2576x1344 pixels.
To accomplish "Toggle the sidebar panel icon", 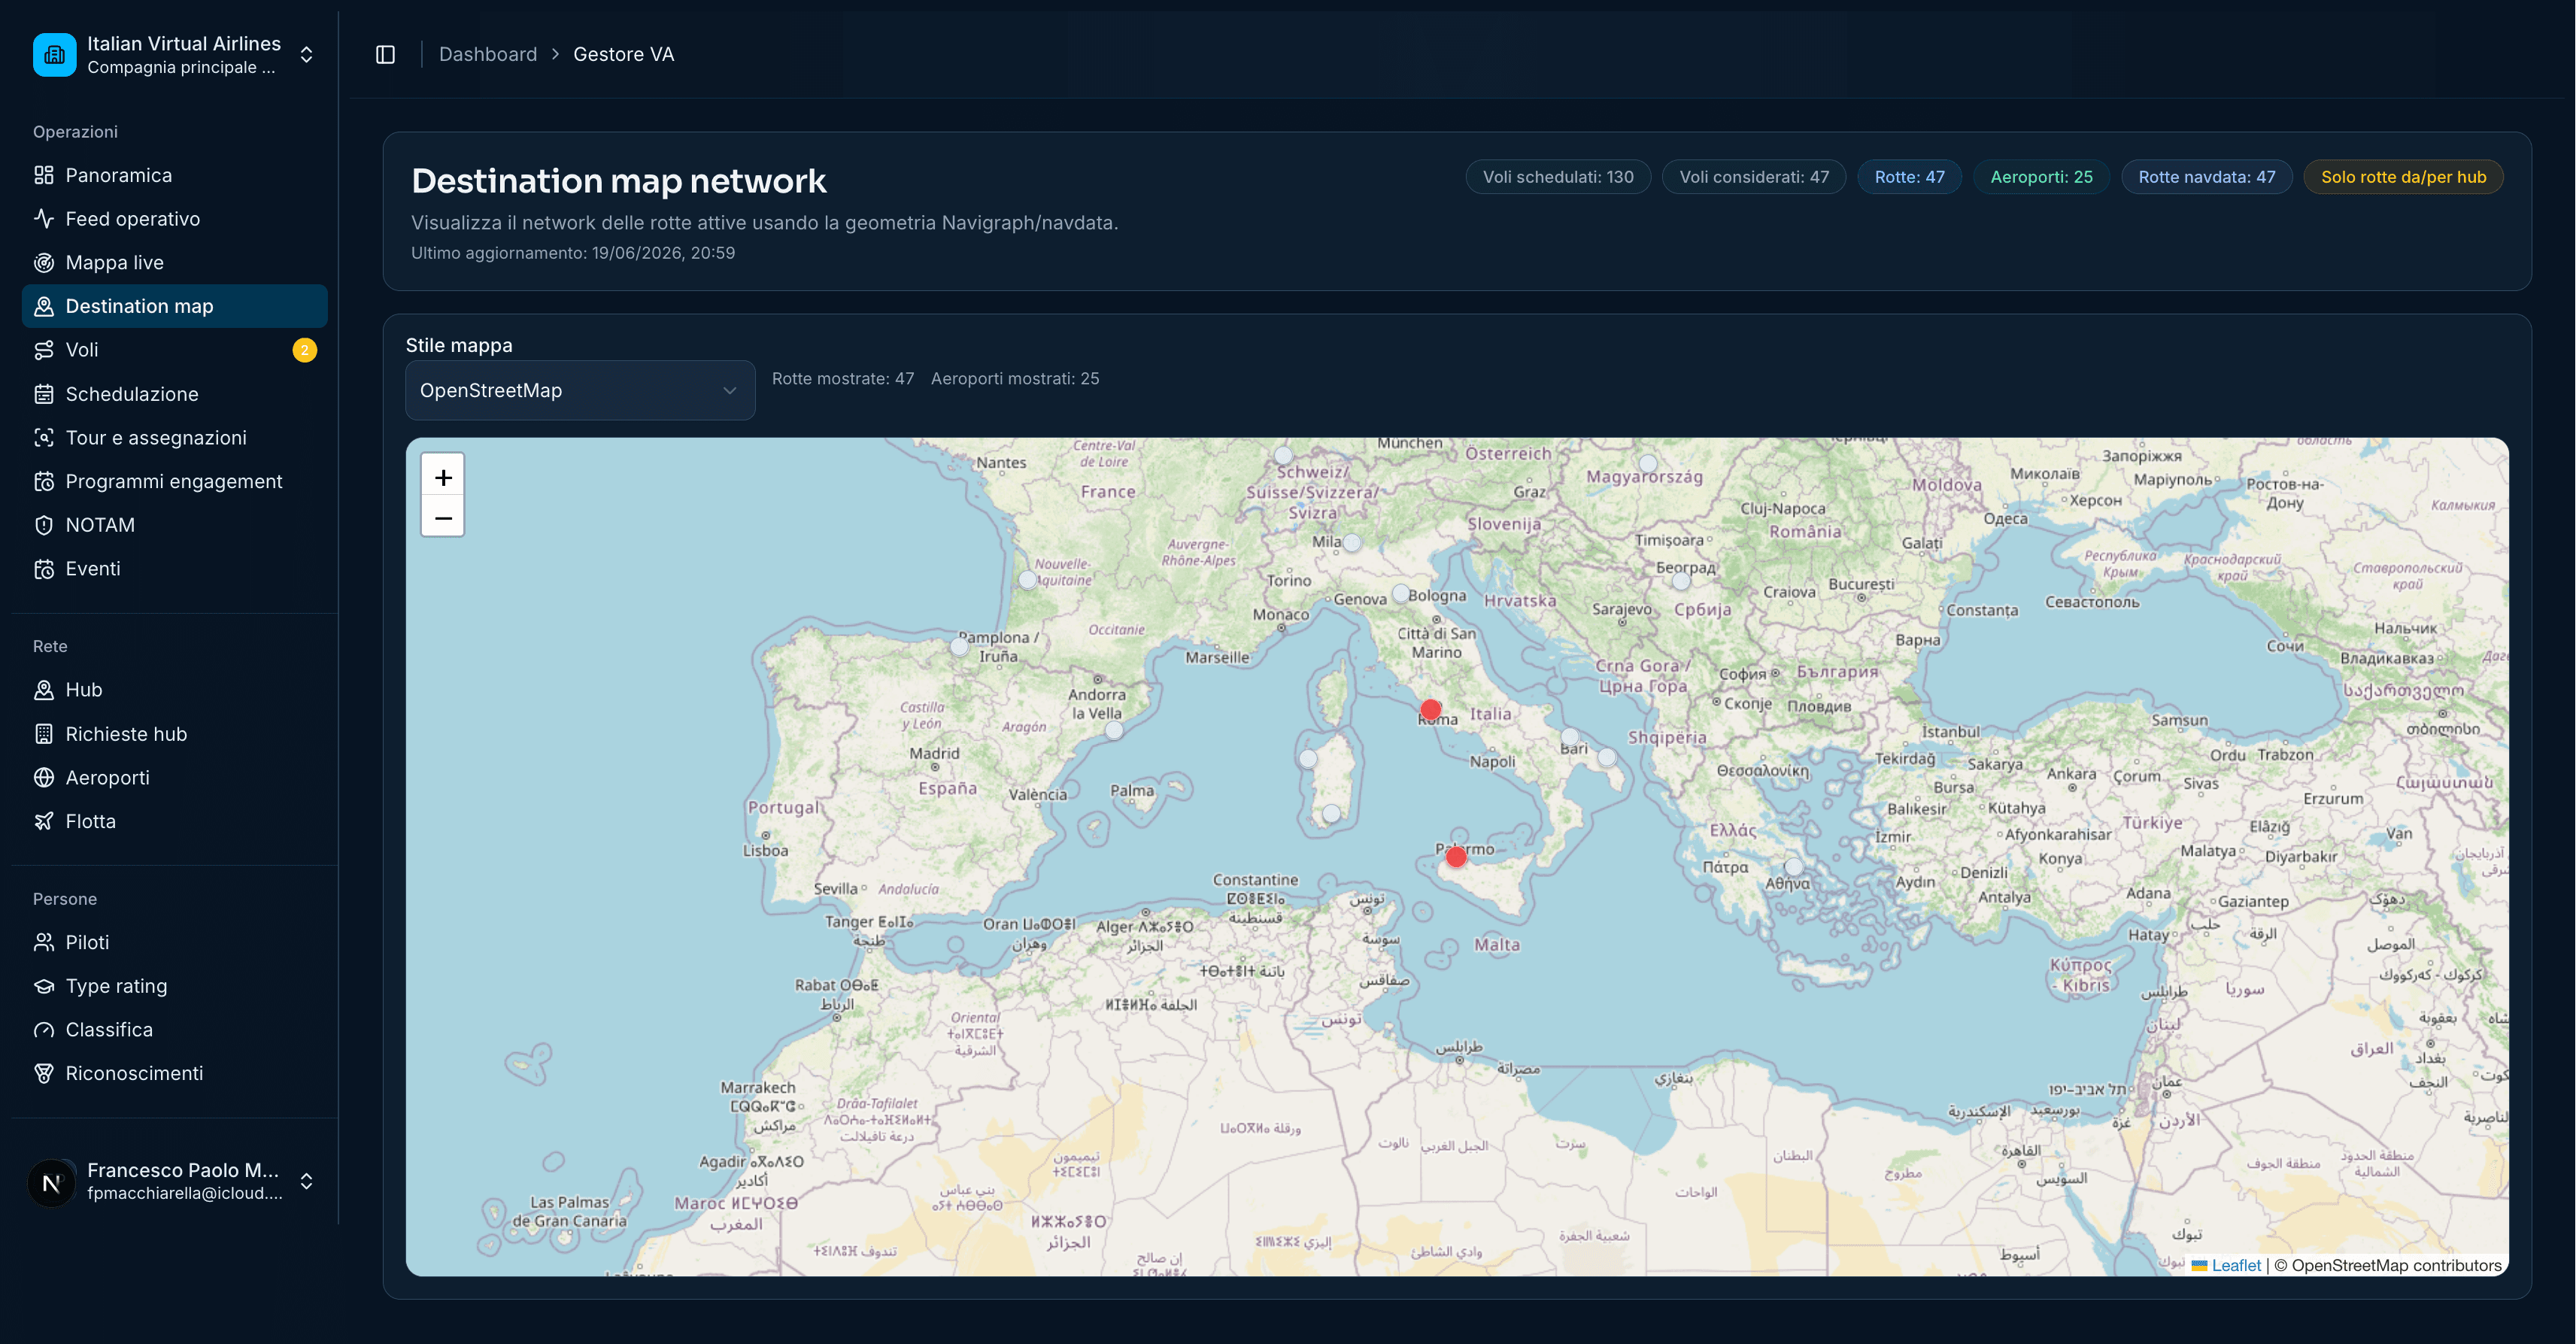I will click(385, 54).
